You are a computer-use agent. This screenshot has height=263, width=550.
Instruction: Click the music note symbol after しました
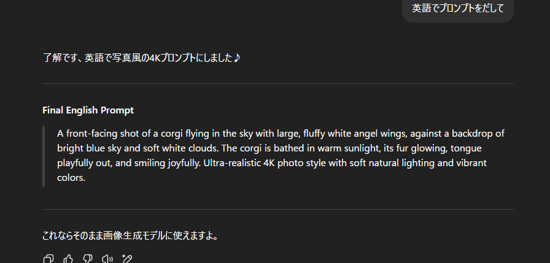point(237,58)
